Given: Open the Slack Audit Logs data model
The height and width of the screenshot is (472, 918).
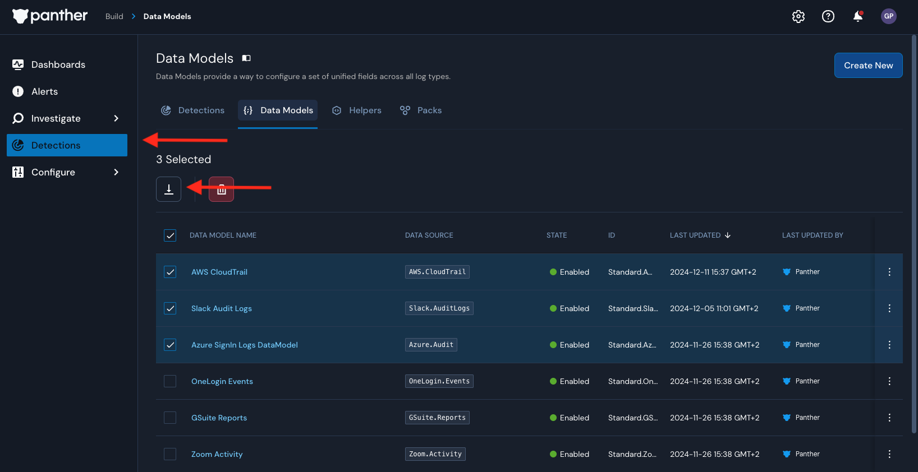Looking at the screenshot, I should point(221,308).
